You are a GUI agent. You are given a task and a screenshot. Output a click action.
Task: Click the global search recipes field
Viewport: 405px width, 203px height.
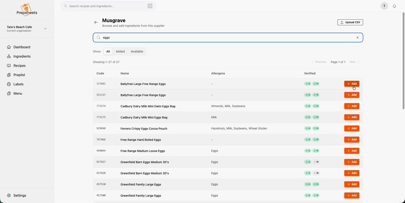click(108, 6)
